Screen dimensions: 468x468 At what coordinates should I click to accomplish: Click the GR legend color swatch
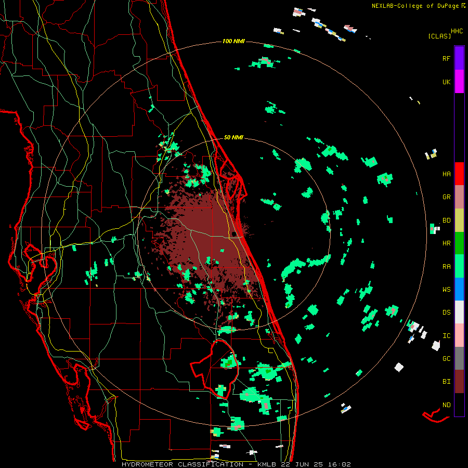pyautogui.click(x=459, y=197)
